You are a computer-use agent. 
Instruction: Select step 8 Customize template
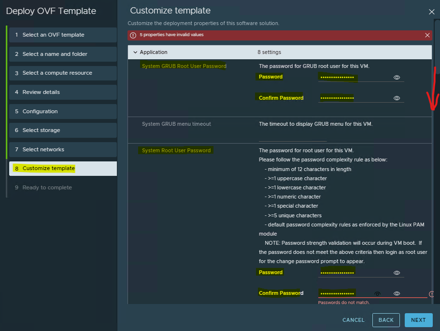63,169
